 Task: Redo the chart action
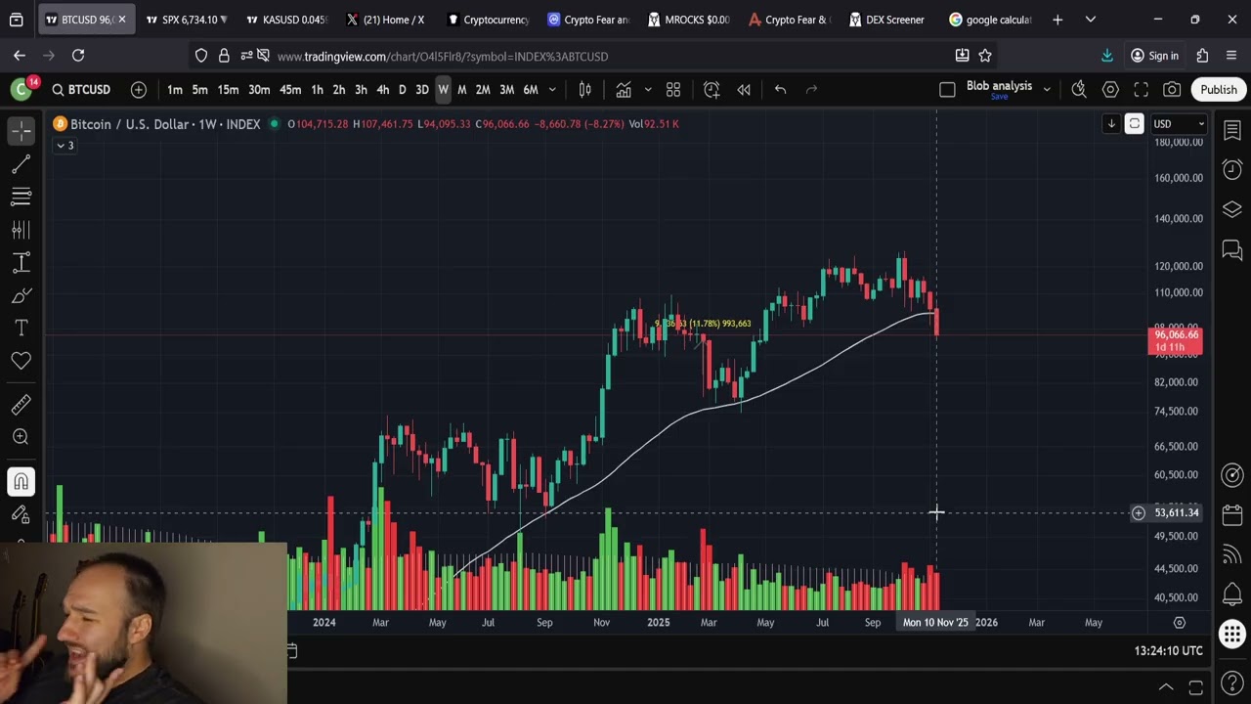[811, 90]
